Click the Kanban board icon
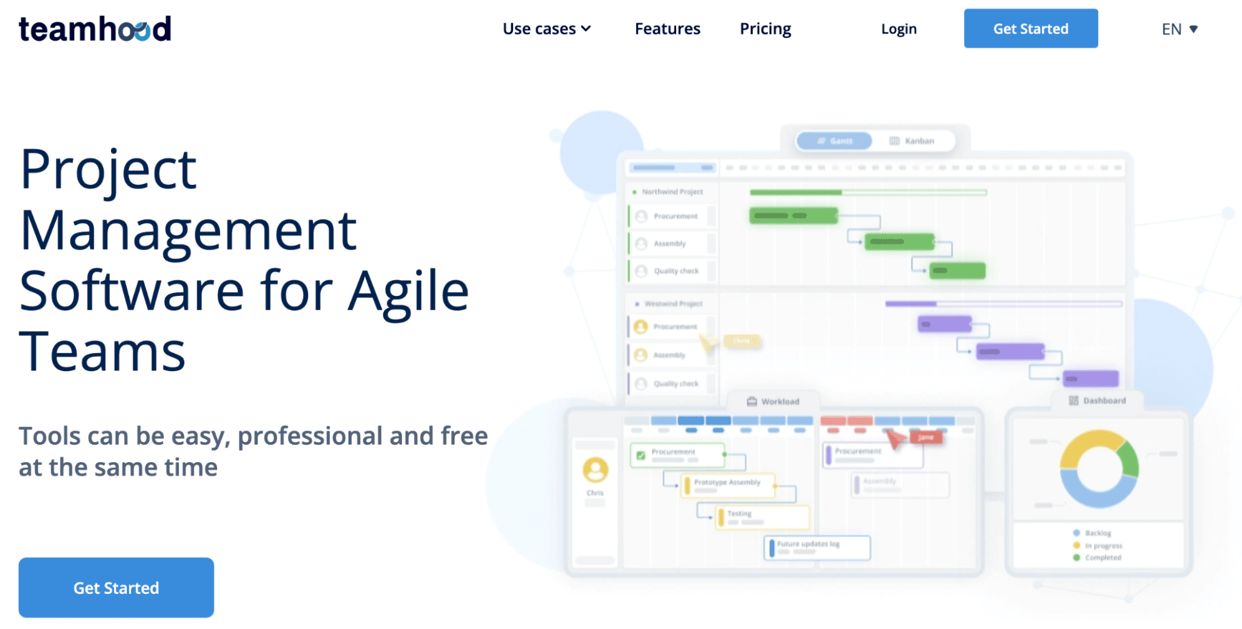The height and width of the screenshot is (629, 1242). point(894,141)
